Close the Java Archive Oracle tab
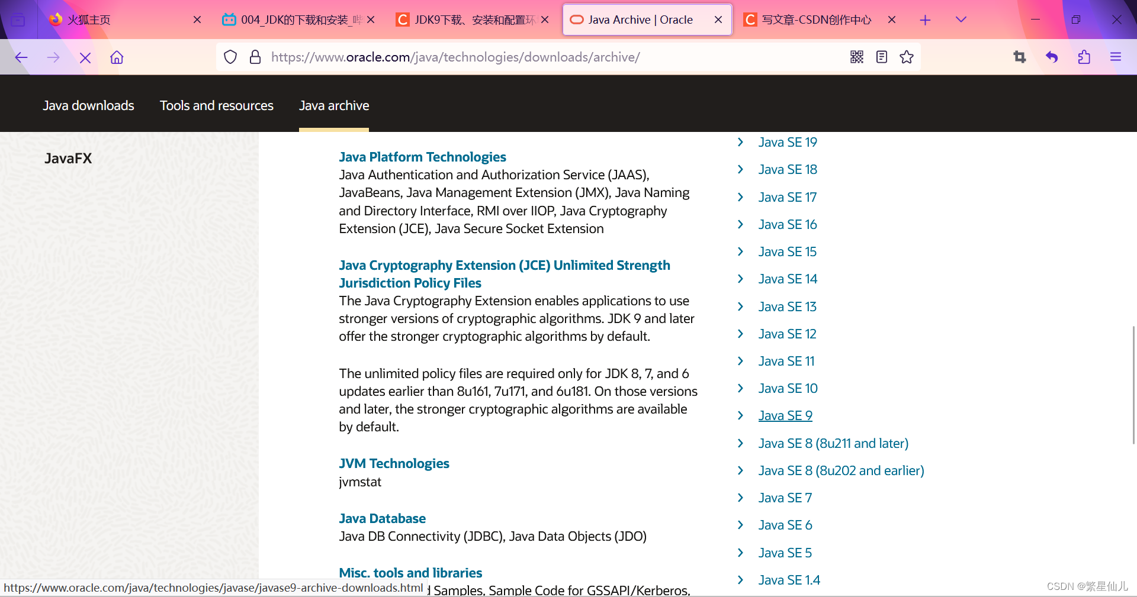The width and height of the screenshot is (1137, 597). (x=718, y=20)
